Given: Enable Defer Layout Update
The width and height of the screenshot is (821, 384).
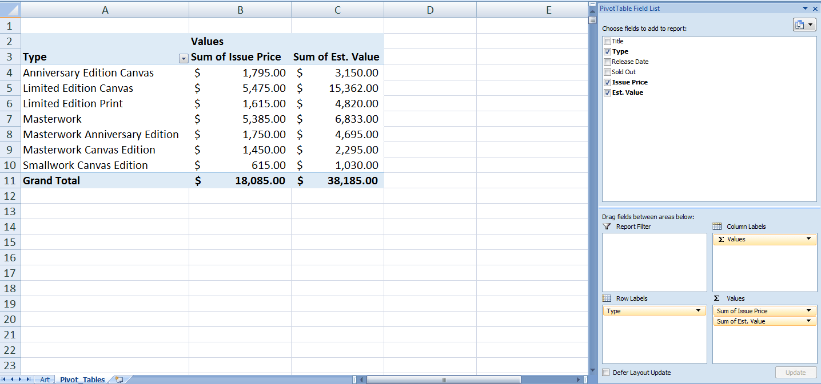Looking at the screenshot, I should 606,373.
